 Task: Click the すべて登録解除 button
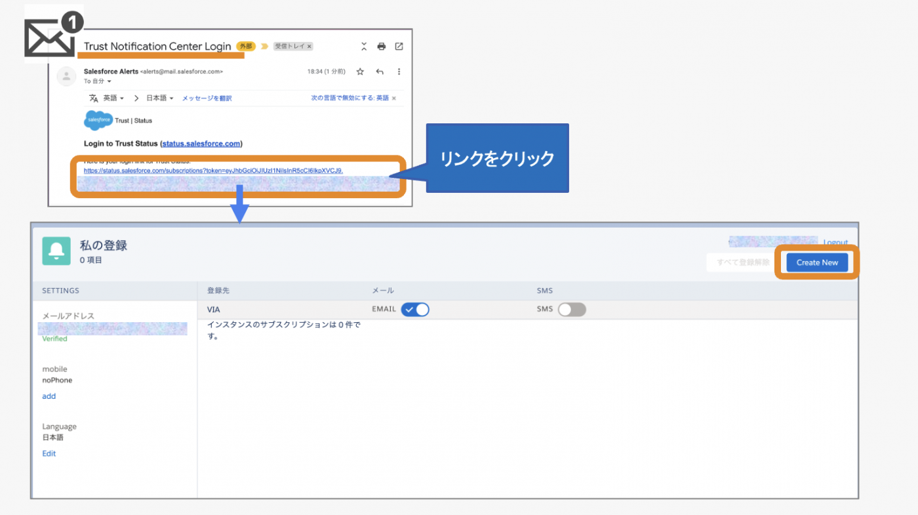click(x=743, y=262)
